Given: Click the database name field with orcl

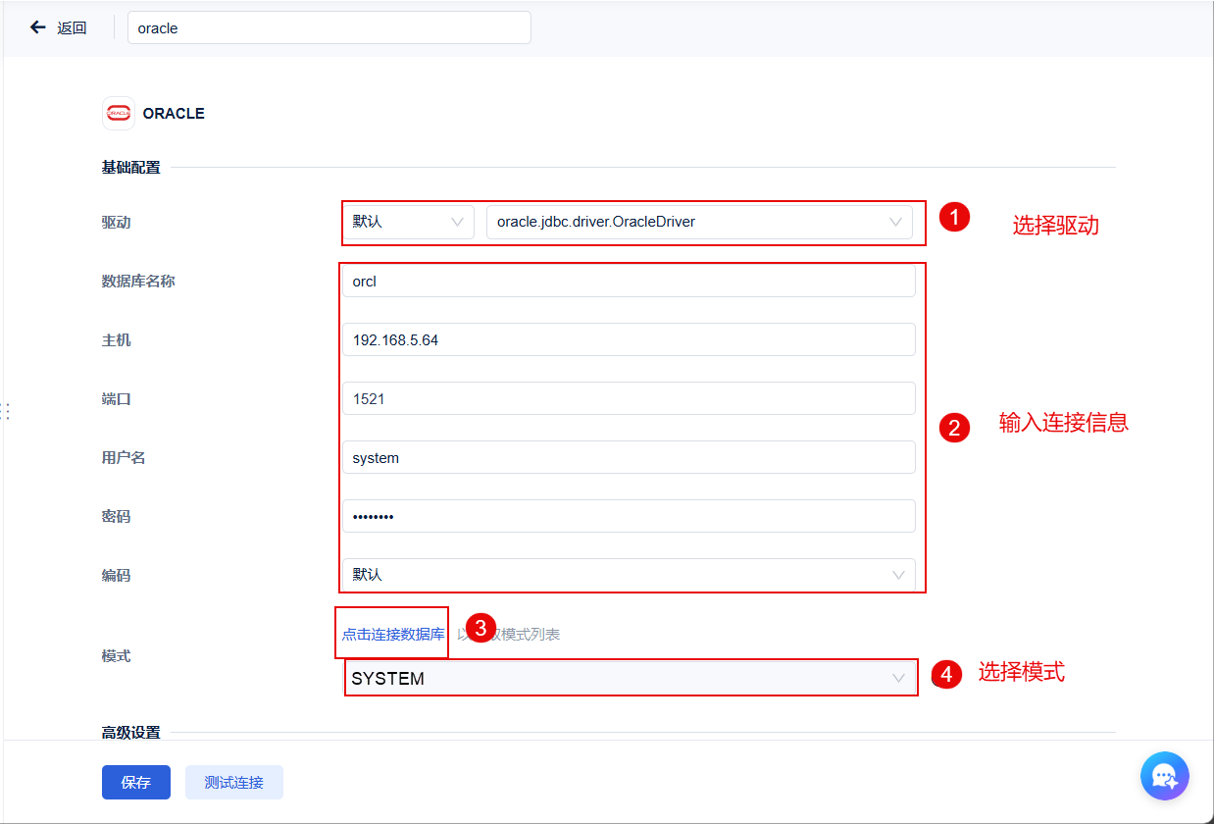Looking at the screenshot, I should [629, 281].
